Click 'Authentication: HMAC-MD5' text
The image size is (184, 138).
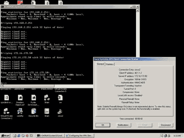(133, 83)
